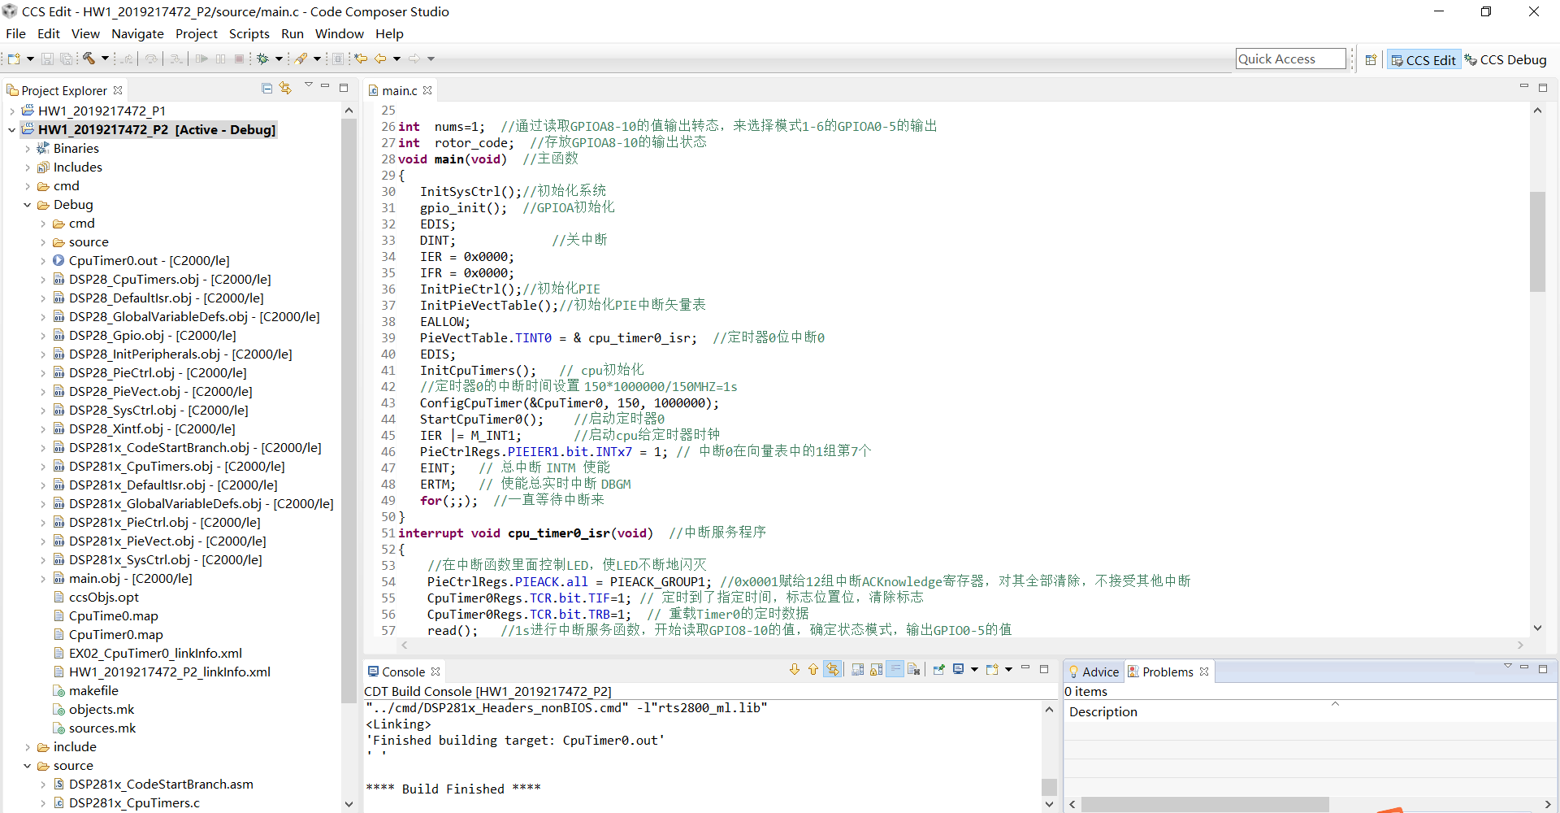Image resolution: width=1560 pixels, height=813 pixels.
Task: Select HW1_2019217472_P2_linkInfo.xml file
Action: pos(169,672)
